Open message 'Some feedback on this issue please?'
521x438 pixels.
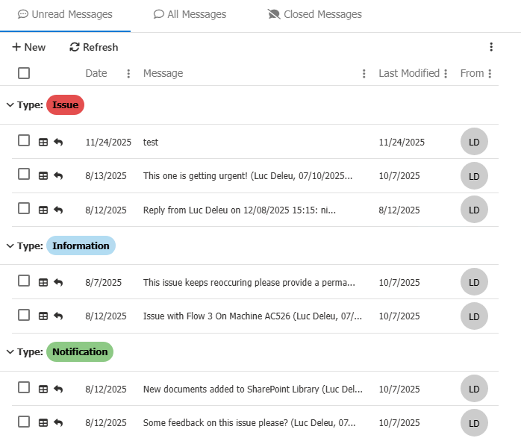click(249, 423)
